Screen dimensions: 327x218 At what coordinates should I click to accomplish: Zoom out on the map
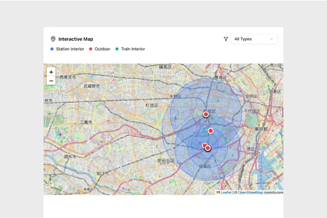[51, 81]
